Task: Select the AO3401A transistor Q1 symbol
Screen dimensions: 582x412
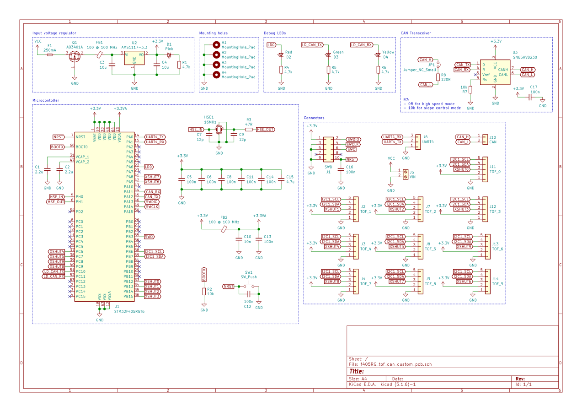Action: click(75, 55)
